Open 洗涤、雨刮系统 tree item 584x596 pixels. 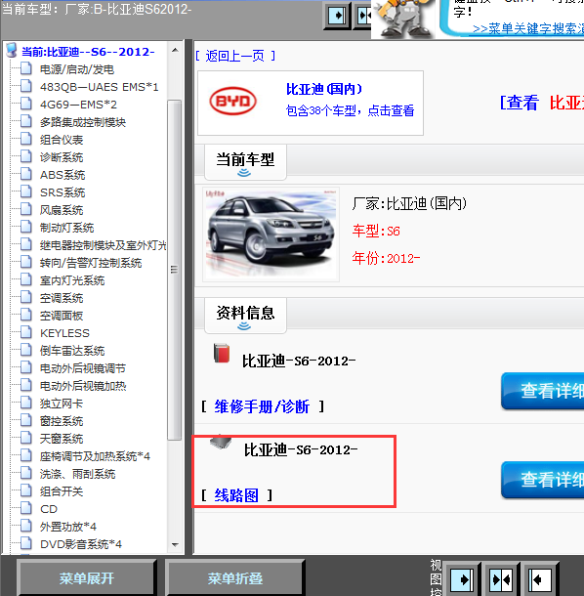pos(77,474)
